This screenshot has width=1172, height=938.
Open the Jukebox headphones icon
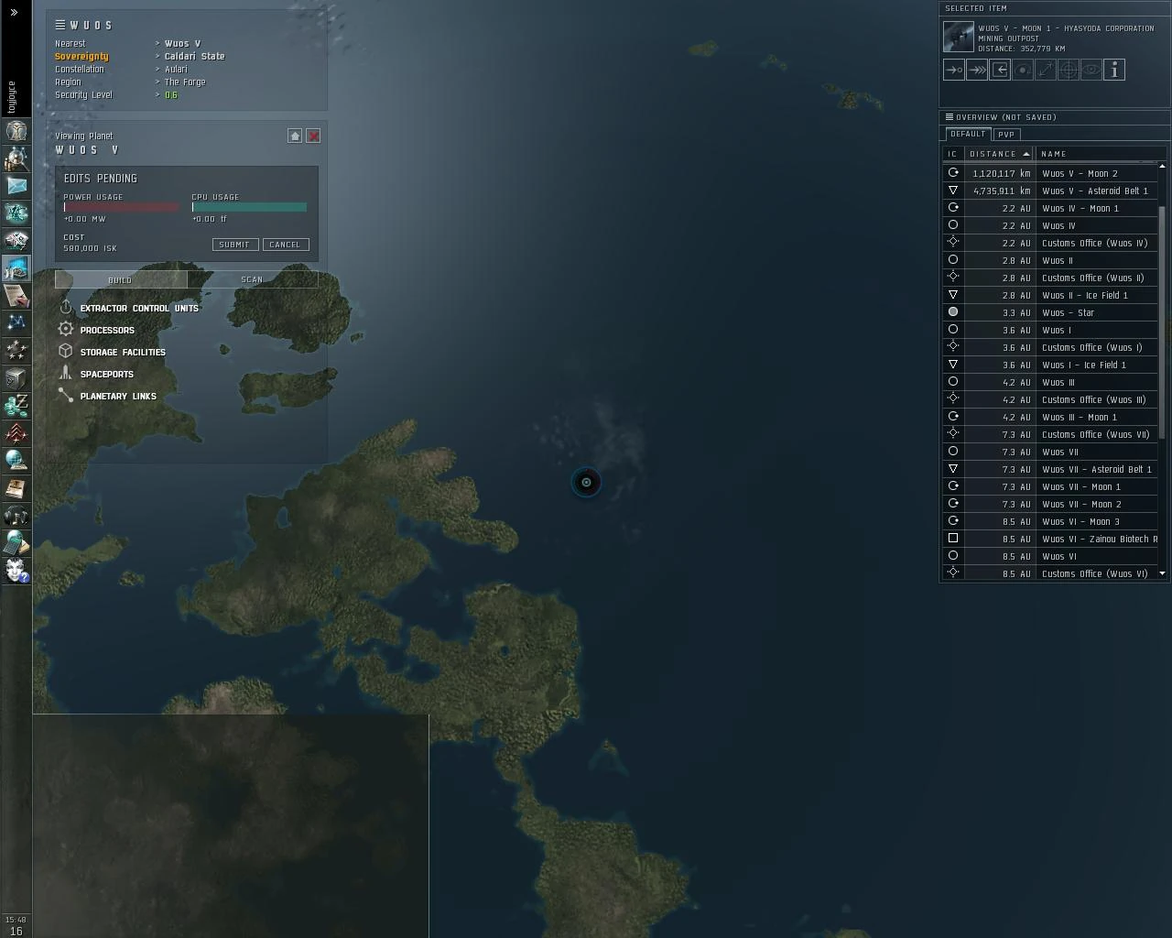click(x=16, y=516)
